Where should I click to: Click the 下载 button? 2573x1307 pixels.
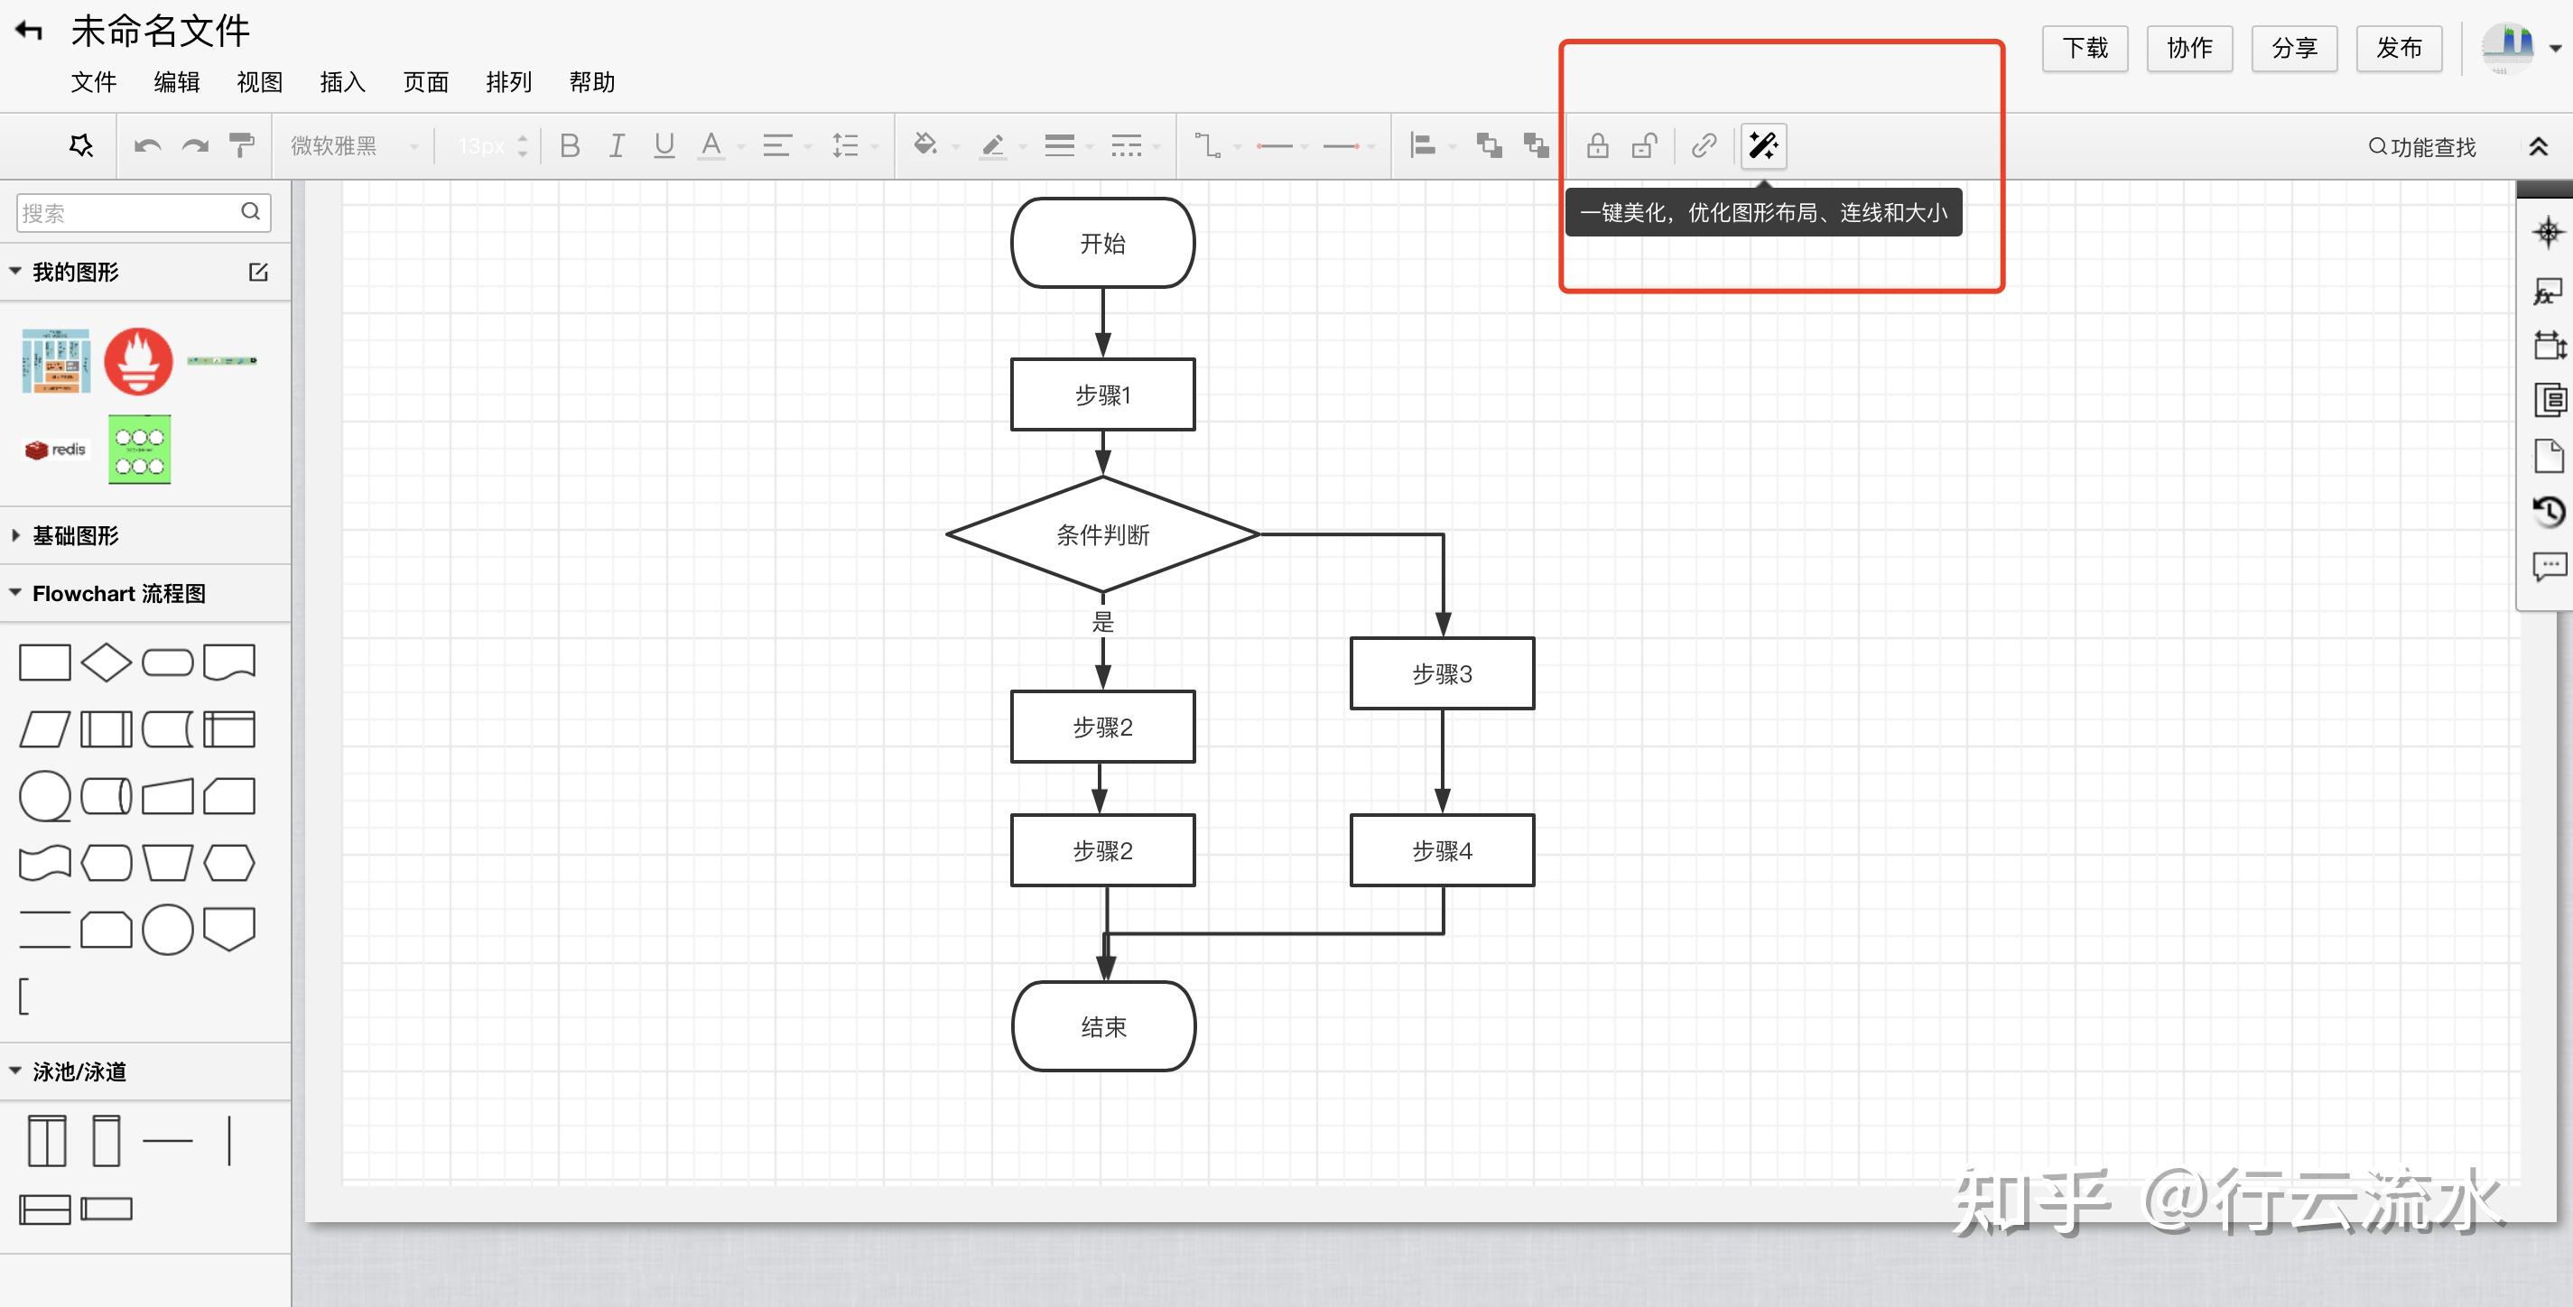pos(2085,48)
